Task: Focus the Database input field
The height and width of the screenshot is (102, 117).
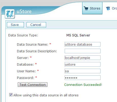Action: click(x=83, y=64)
